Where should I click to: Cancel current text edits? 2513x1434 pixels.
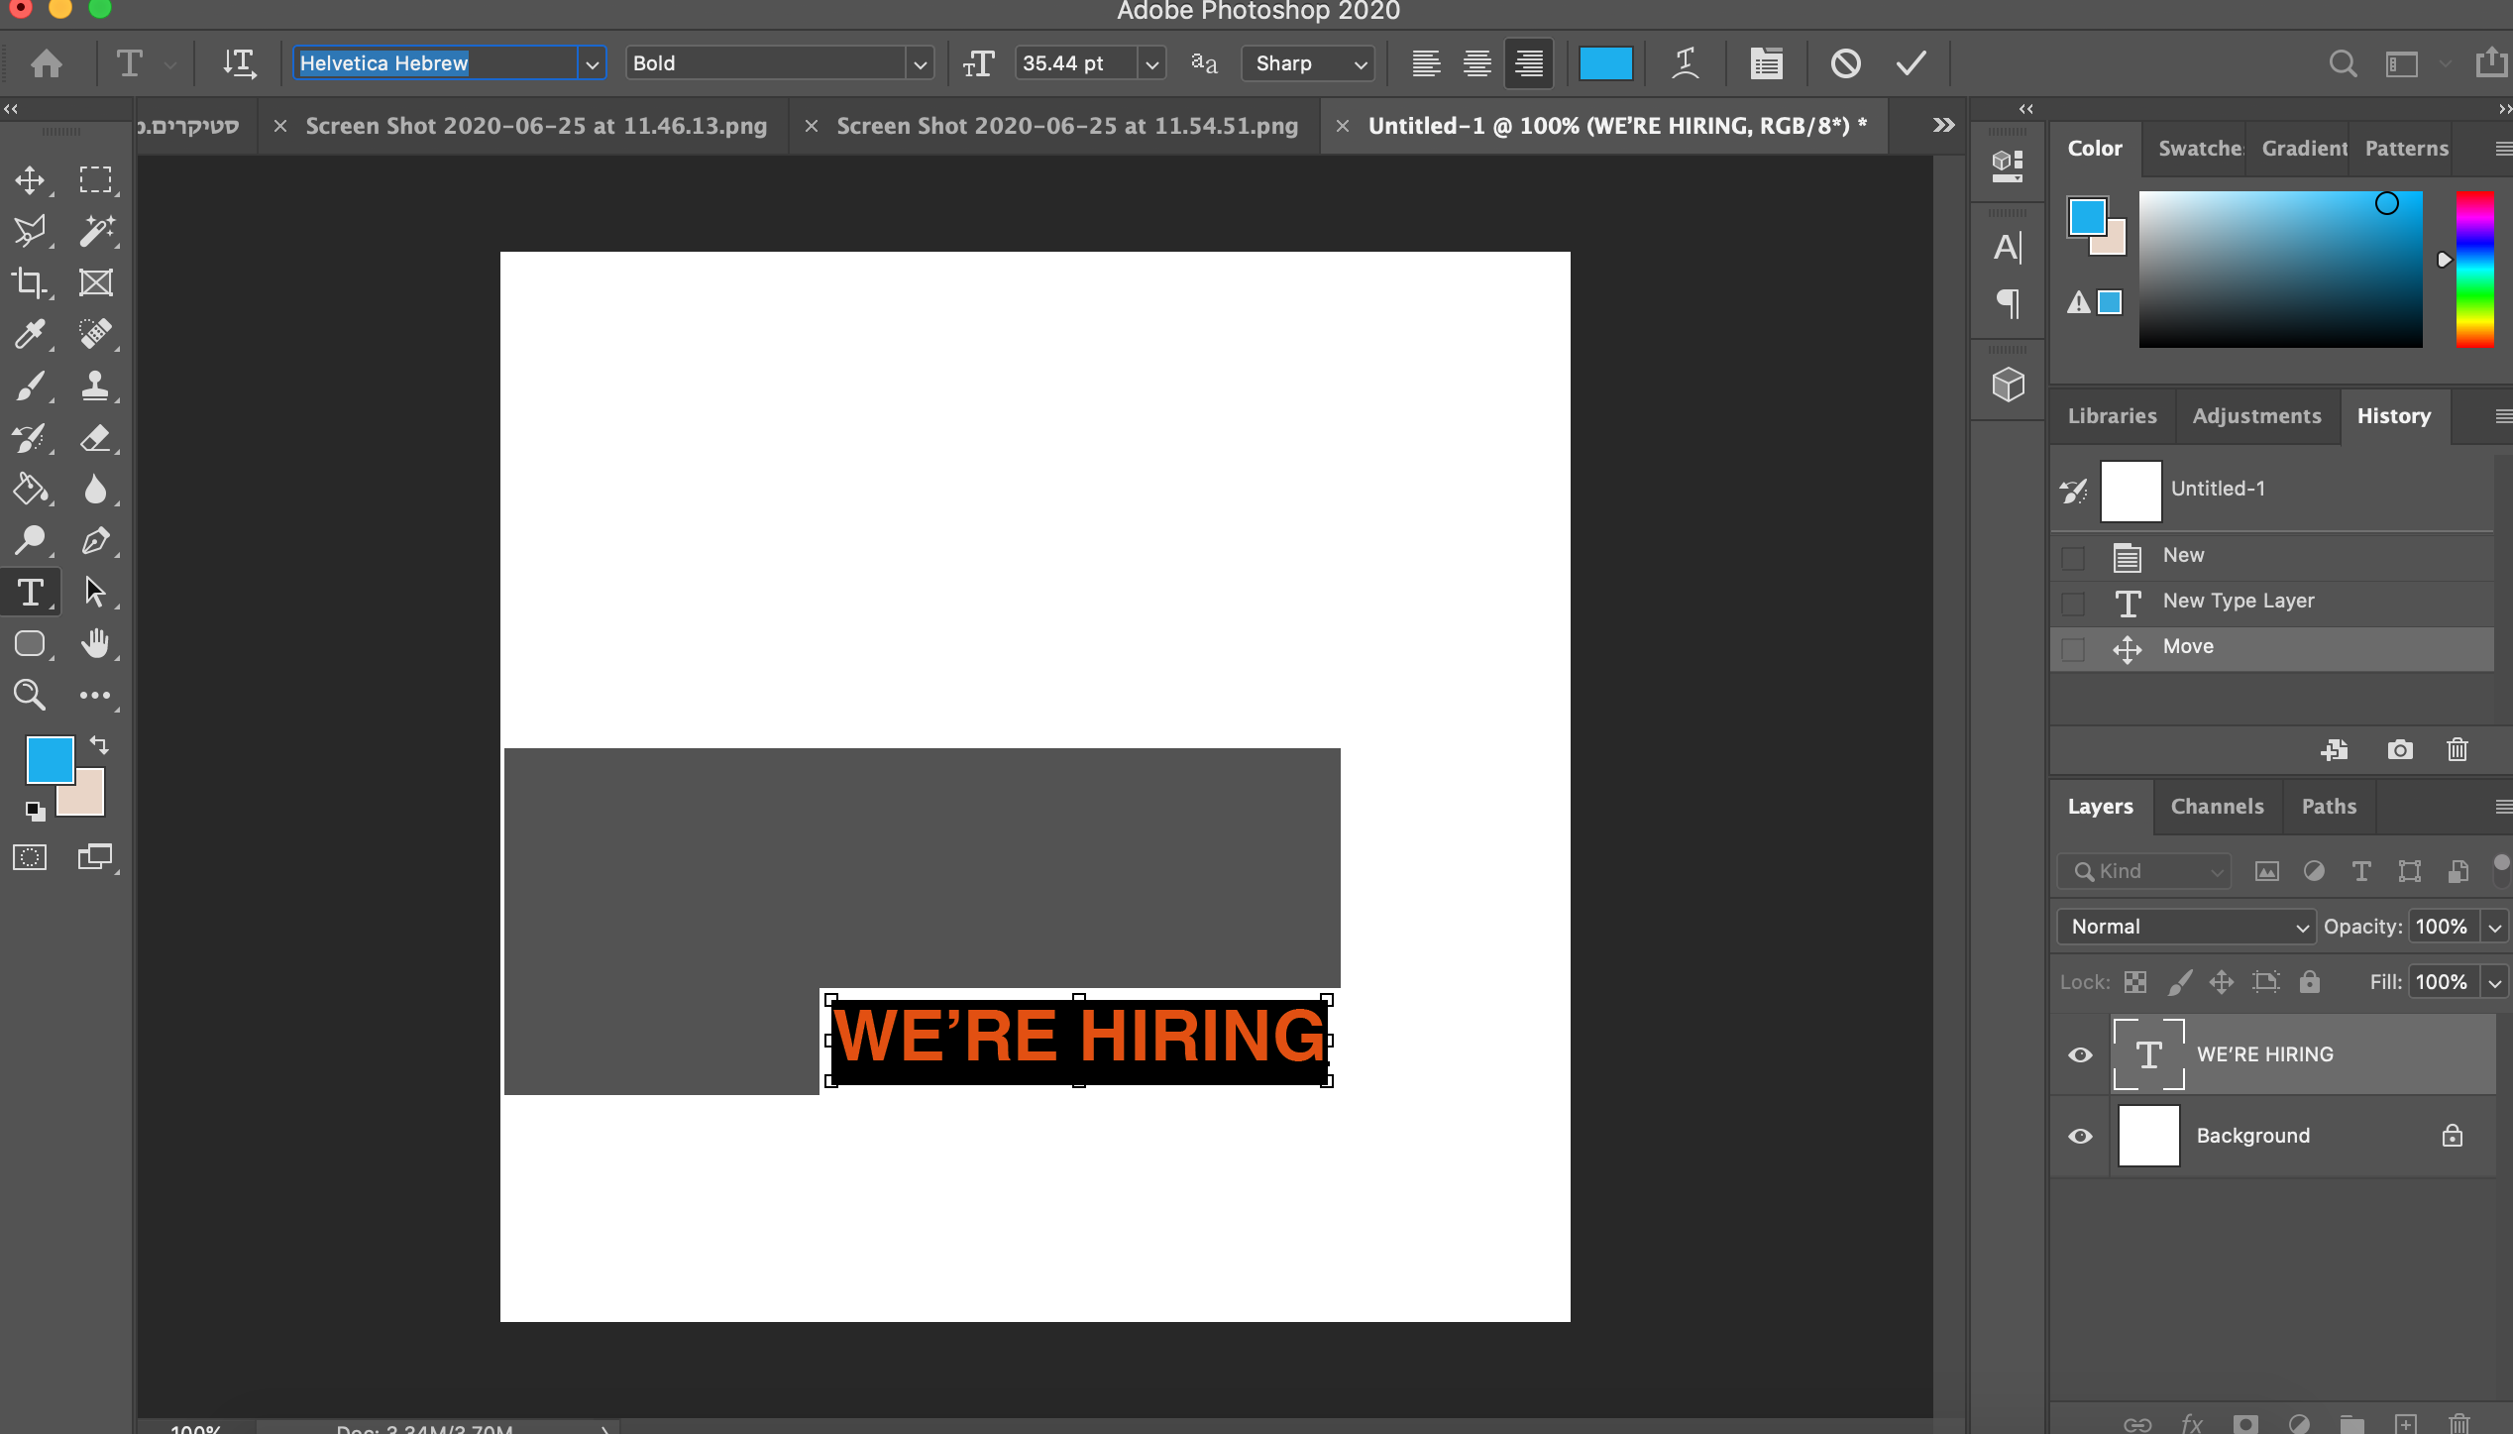click(1845, 63)
